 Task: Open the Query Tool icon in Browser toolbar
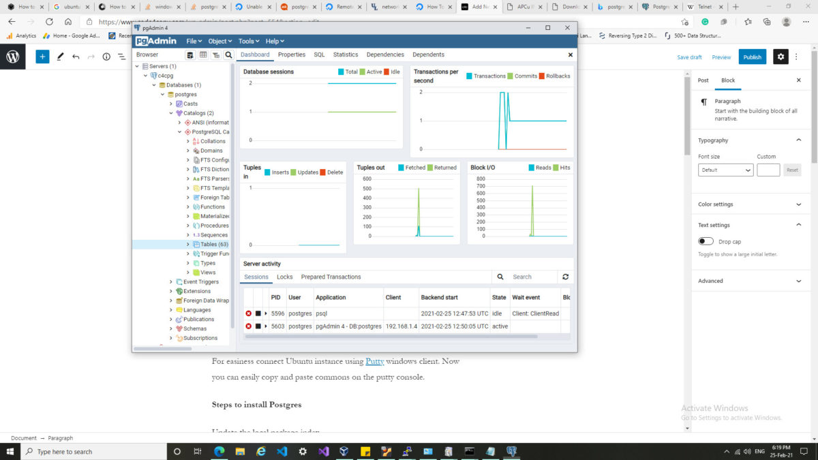[190, 55]
